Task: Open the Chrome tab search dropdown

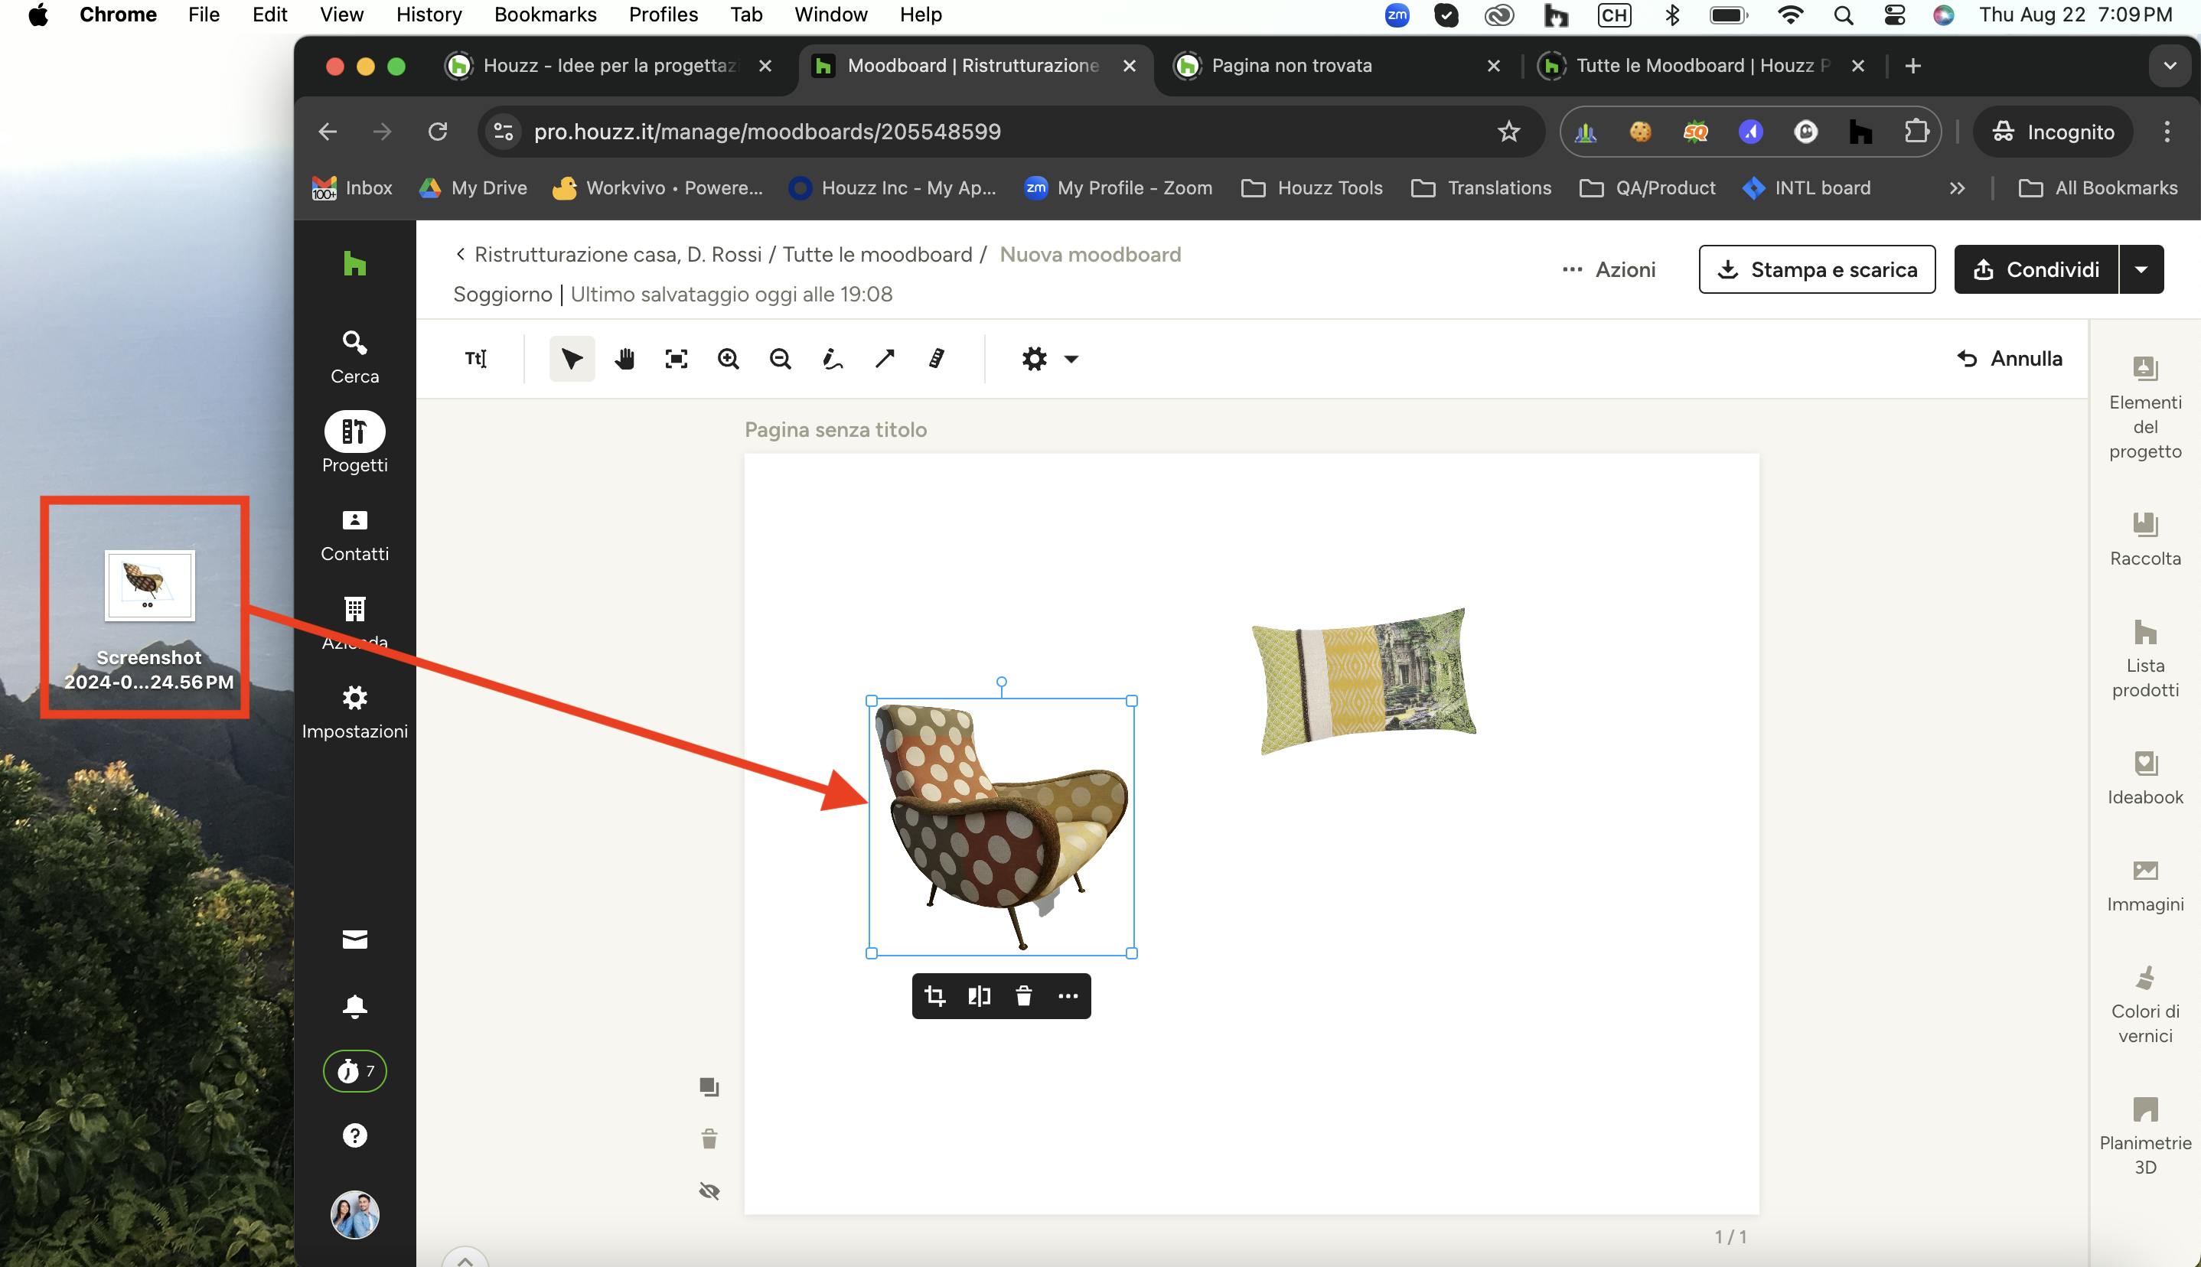Action: pos(2169,66)
